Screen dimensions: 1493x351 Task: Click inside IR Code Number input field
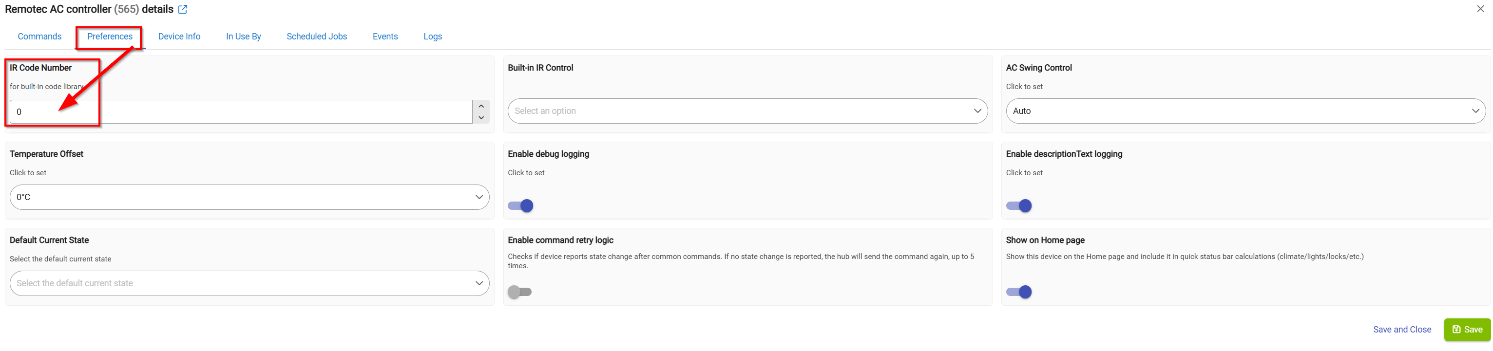pos(241,112)
